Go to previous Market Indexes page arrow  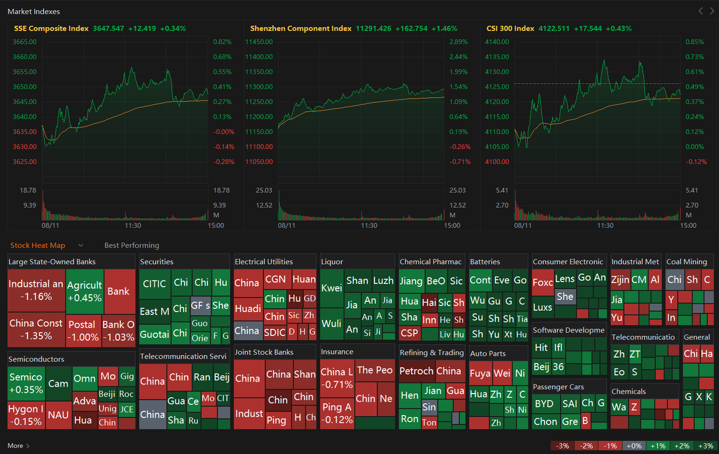701,11
